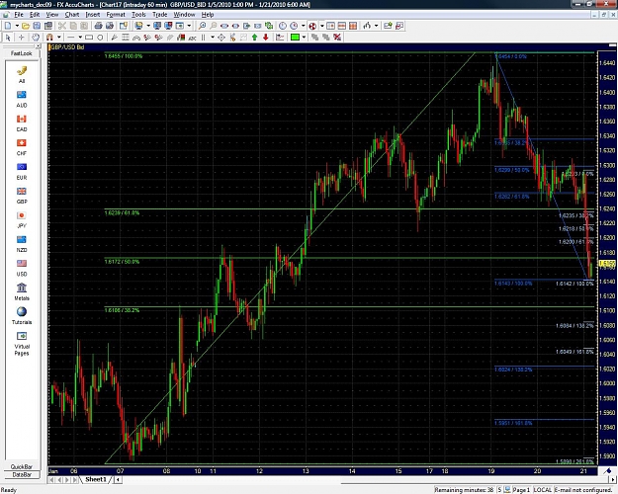The width and height of the screenshot is (618, 494).
Task: Select the Fibonacci arc tool
Action: tap(136, 37)
